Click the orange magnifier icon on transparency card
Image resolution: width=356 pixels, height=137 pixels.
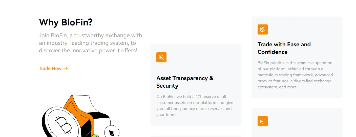click(x=161, y=57)
